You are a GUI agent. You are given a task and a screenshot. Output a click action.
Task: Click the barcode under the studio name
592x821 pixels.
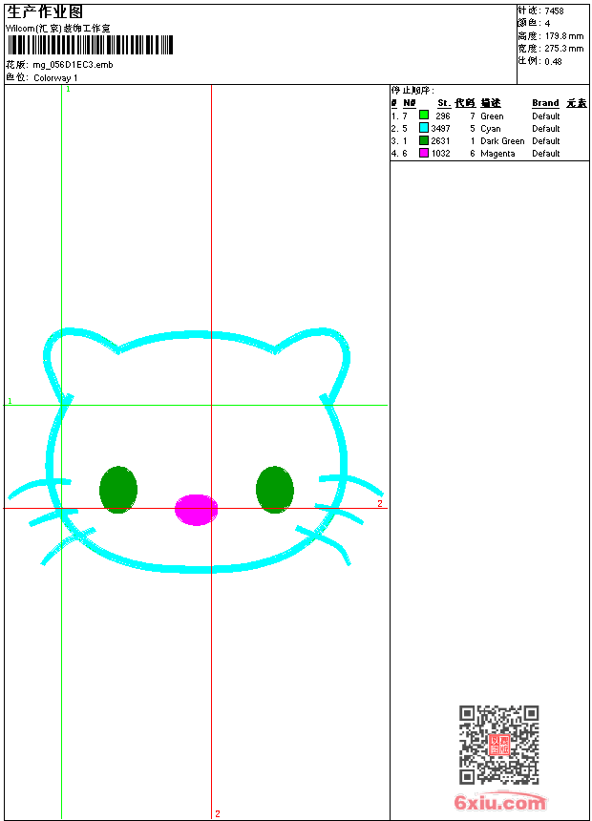point(90,45)
